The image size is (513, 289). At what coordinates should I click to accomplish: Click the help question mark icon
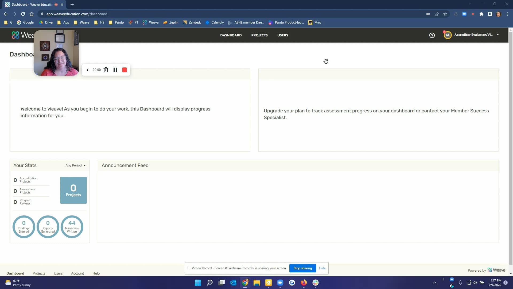click(432, 35)
